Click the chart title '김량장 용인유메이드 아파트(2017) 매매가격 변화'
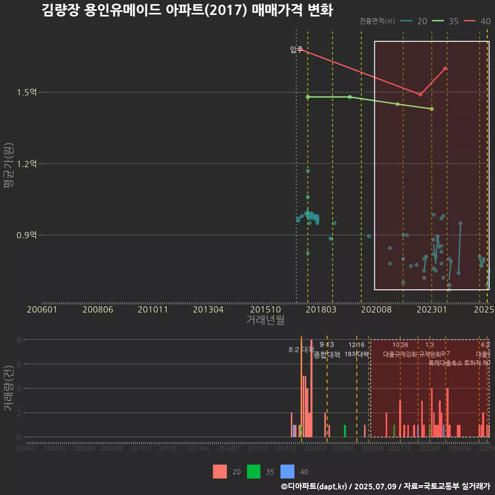The image size is (495, 495). point(187,10)
